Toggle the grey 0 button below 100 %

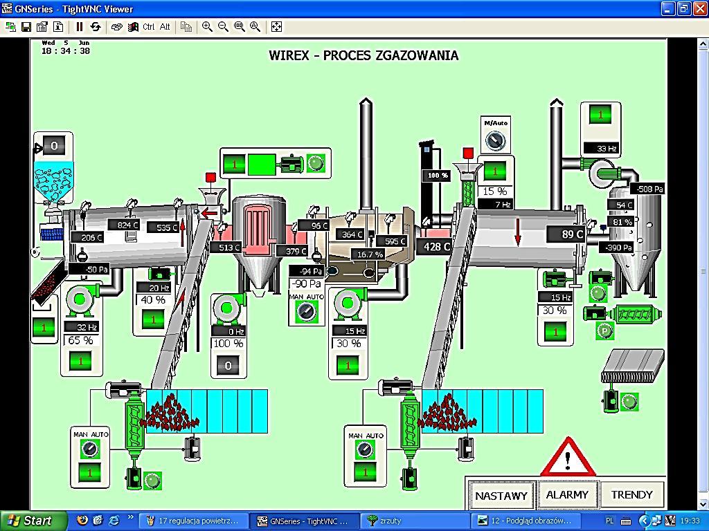pos(228,365)
